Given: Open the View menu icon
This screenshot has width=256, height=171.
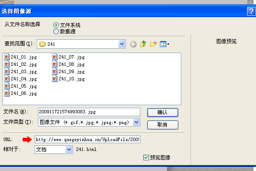Looking at the screenshot, I should click(x=165, y=44).
